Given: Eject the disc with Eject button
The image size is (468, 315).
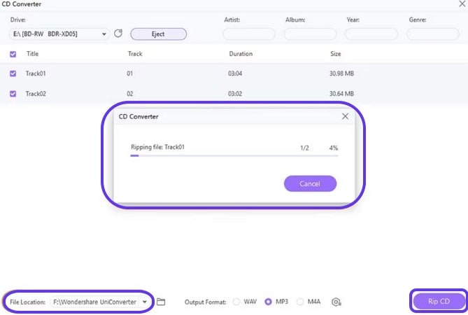Looking at the screenshot, I should tap(159, 34).
